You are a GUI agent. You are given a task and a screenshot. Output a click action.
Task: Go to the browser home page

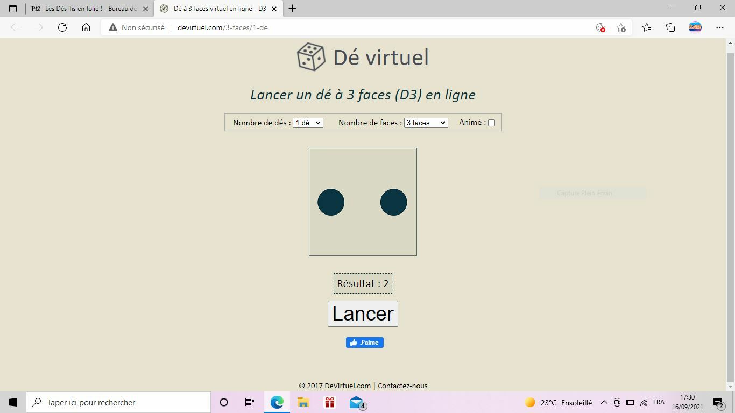pyautogui.click(x=86, y=27)
